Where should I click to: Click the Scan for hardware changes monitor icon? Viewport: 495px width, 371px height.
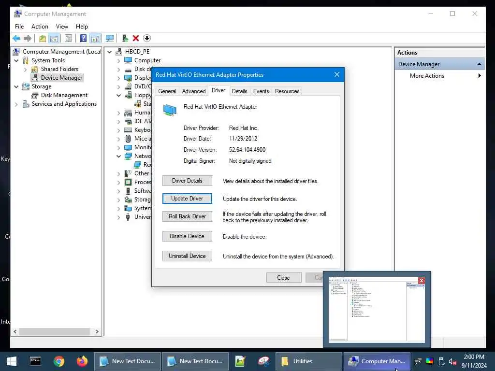pyautogui.click(x=110, y=39)
